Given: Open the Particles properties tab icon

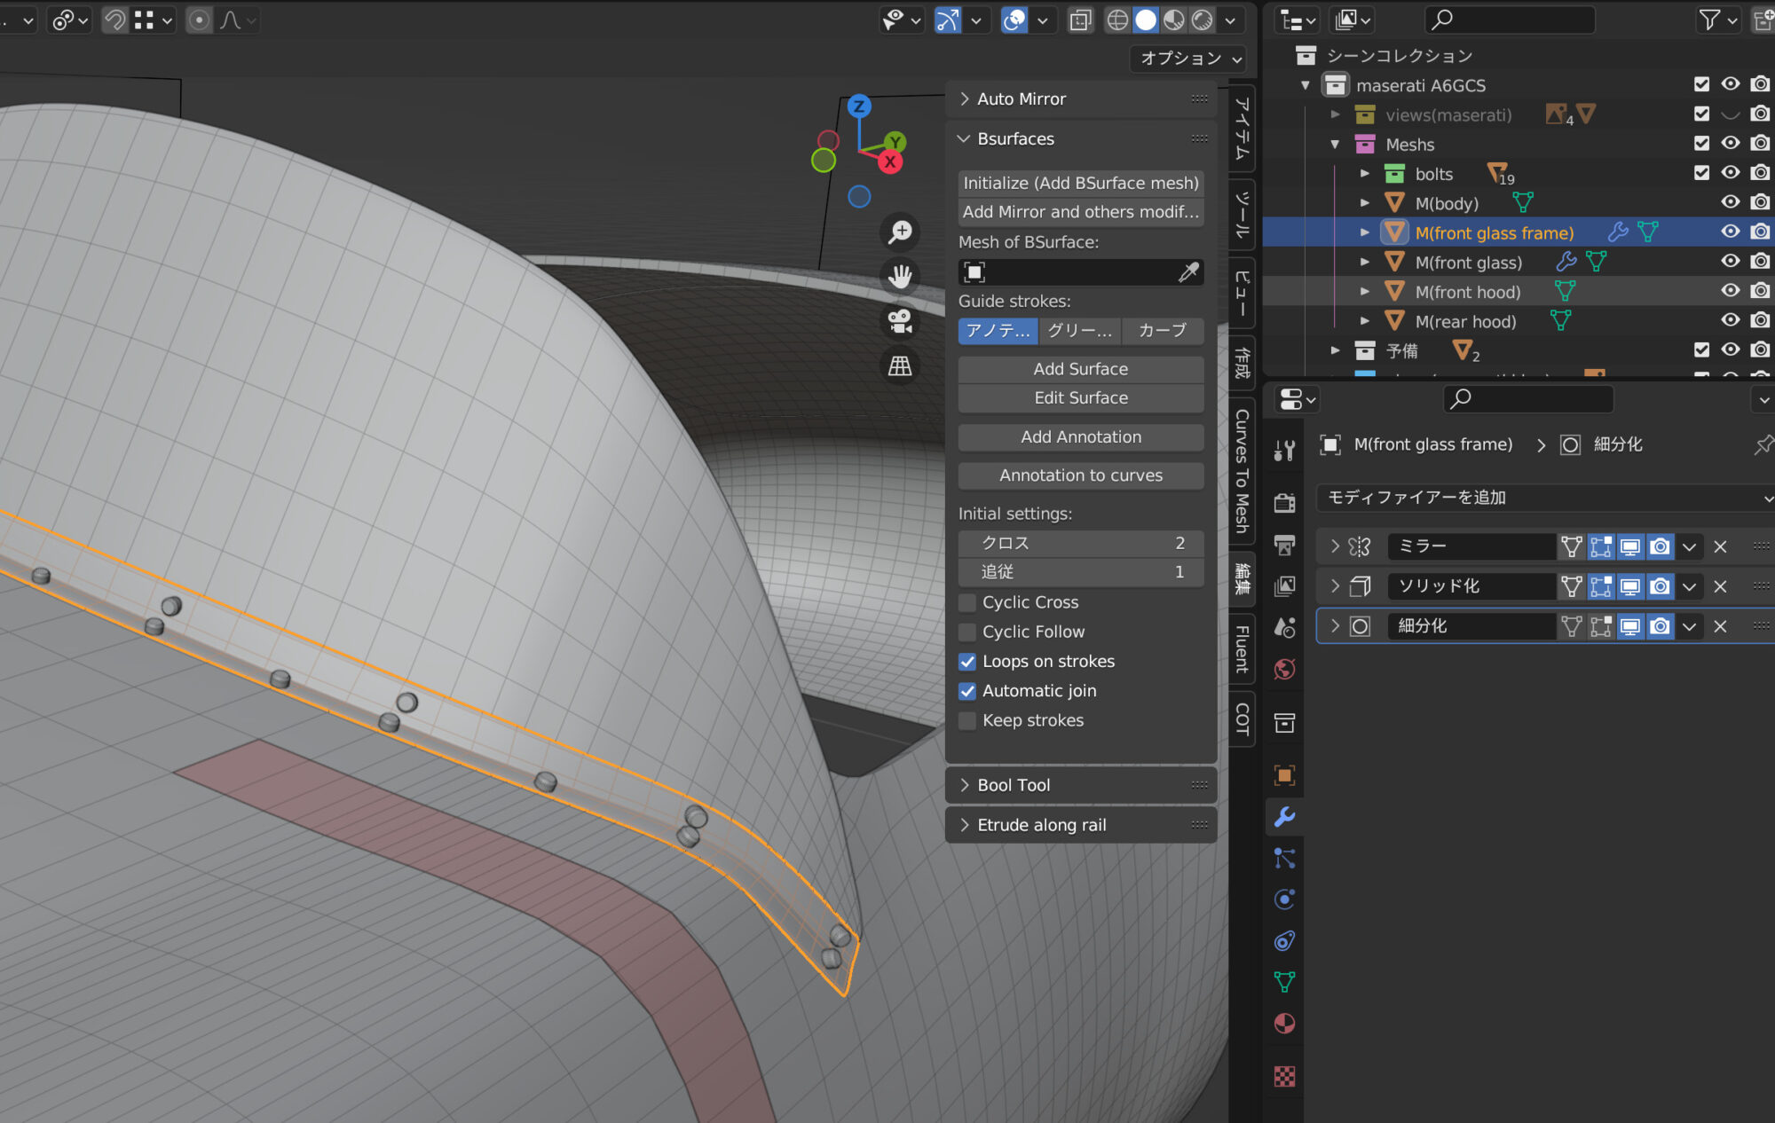Looking at the screenshot, I should [x=1284, y=858].
